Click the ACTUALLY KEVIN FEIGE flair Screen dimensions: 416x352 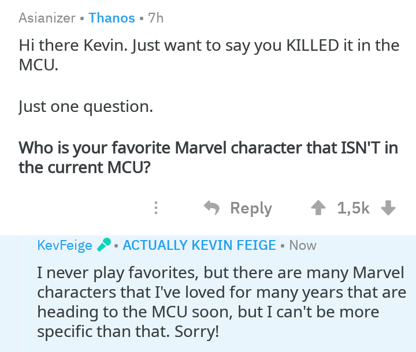click(199, 245)
